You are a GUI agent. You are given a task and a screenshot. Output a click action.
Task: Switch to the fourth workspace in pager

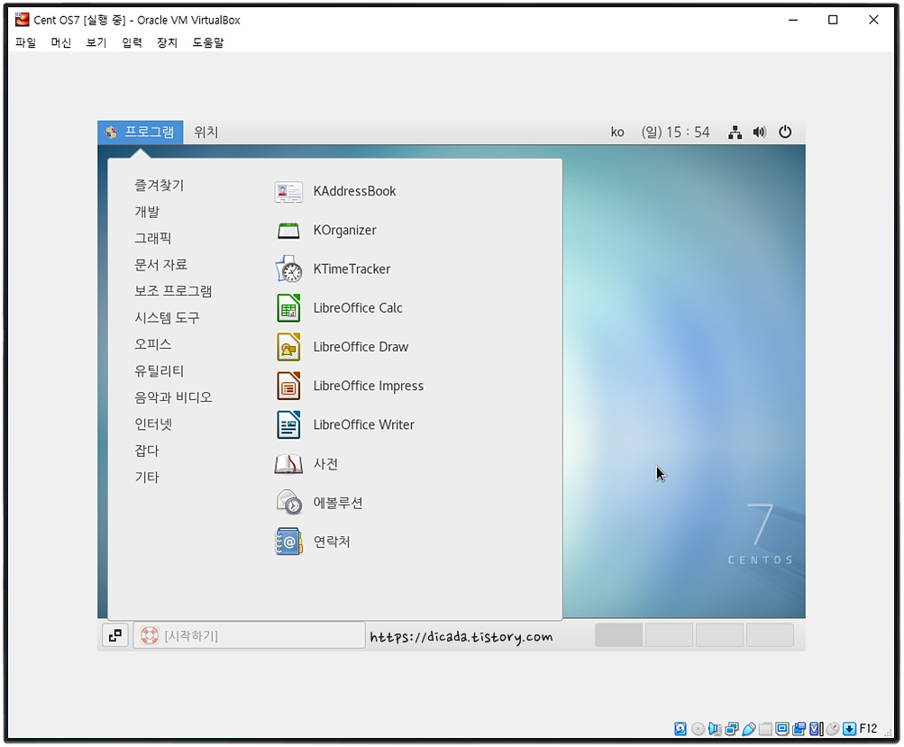click(x=771, y=635)
